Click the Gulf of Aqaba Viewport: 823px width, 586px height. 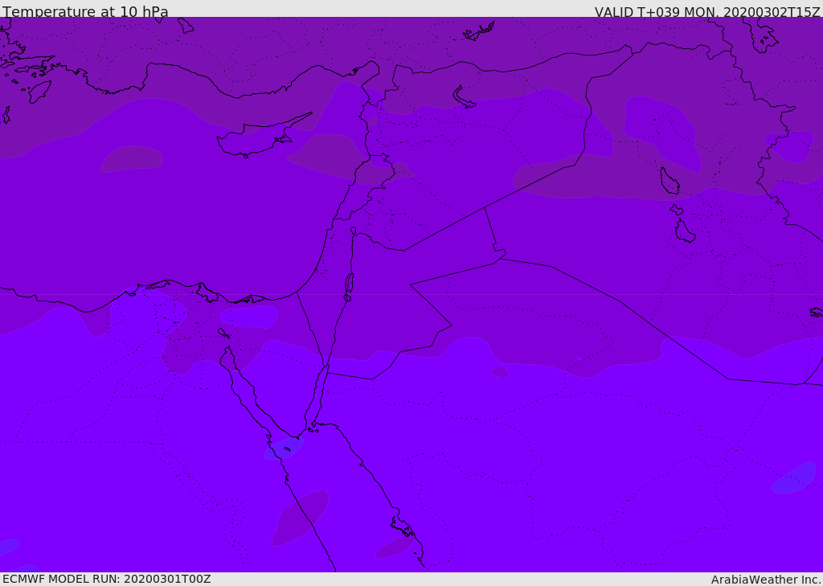click(321, 394)
